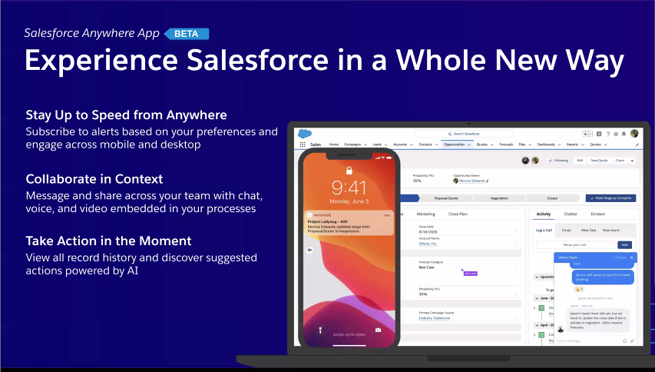Close the Ohana Team chat window
This screenshot has width=655, height=372.
click(632, 257)
